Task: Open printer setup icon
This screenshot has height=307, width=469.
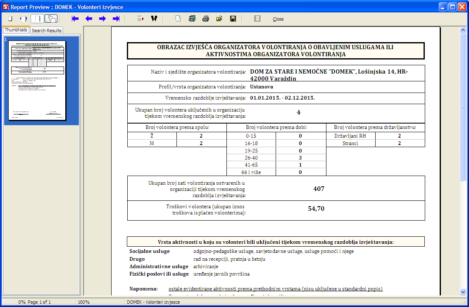Action: pos(192,19)
